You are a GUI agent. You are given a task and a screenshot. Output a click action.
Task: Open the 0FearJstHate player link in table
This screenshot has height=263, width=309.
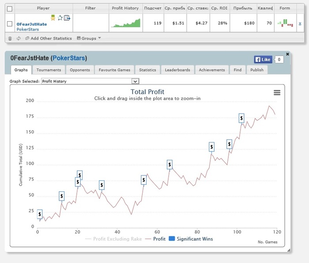(32, 24)
